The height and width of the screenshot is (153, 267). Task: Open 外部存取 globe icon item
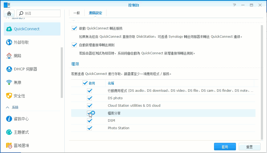tap(21, 42)
